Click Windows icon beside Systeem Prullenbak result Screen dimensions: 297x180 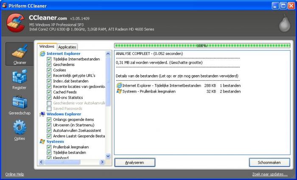click(119, 91)
